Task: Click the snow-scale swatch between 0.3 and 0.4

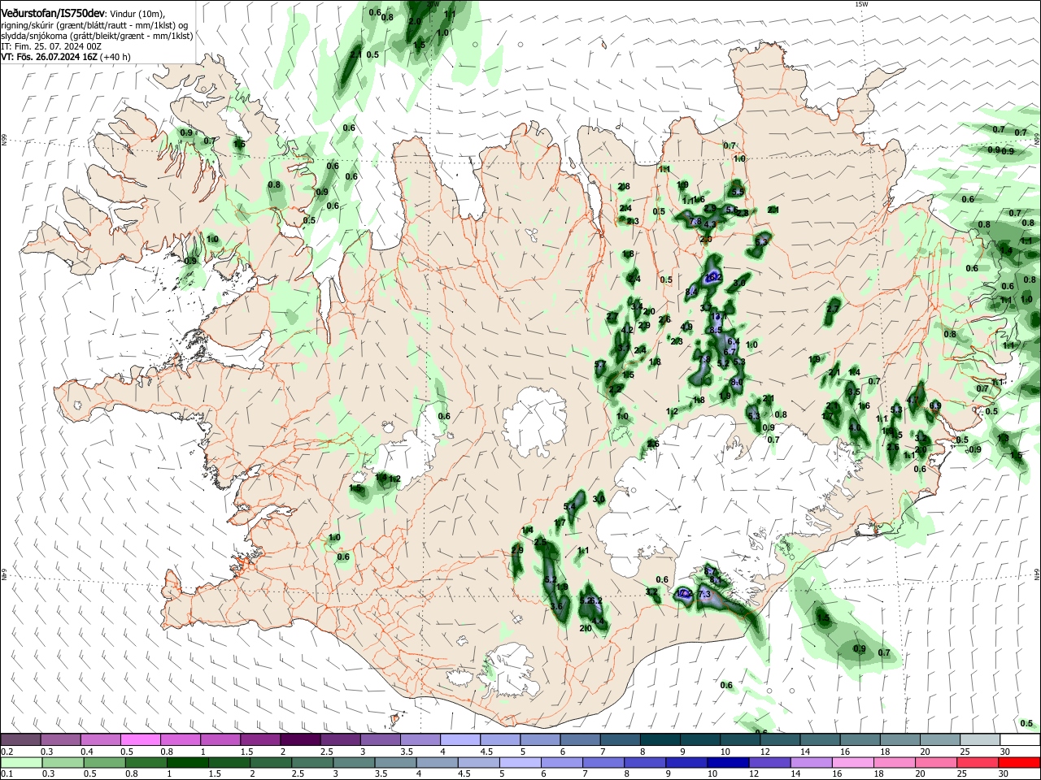Action: (x=60, y=740)
